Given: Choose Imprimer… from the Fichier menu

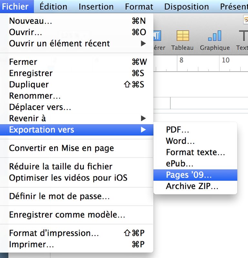Looking at the screenshot, I should point(32,244).
